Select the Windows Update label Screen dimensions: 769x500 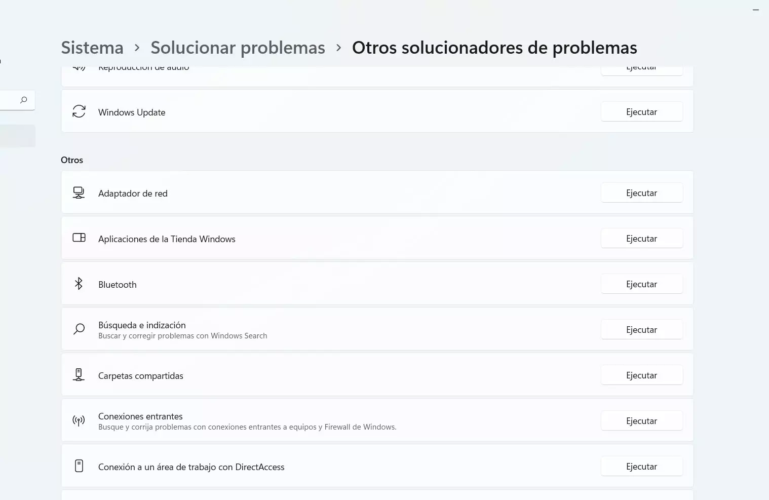[132, 112]
